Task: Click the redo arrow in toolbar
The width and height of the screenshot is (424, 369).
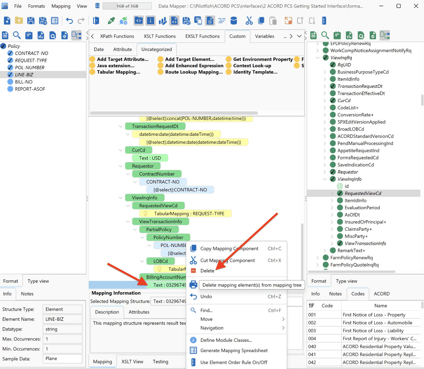Action: 81,21
